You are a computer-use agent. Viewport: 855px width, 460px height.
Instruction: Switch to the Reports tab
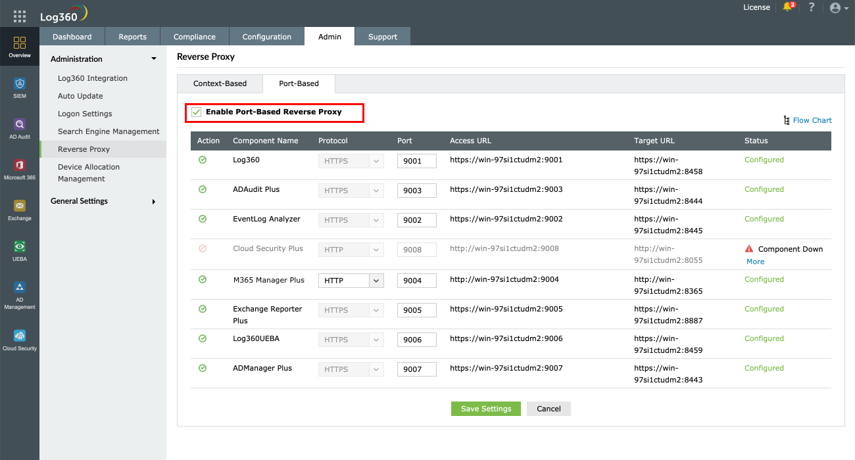[132, 37]
